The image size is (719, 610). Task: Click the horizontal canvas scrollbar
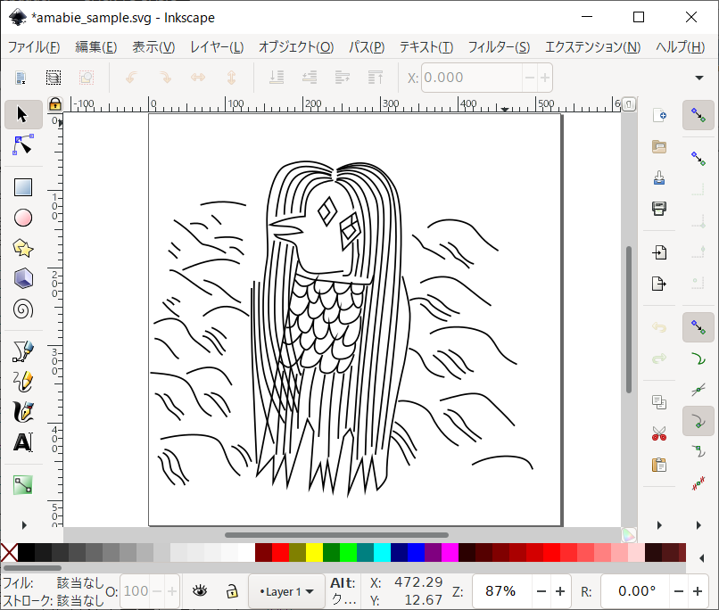click(x=336, y=535)
